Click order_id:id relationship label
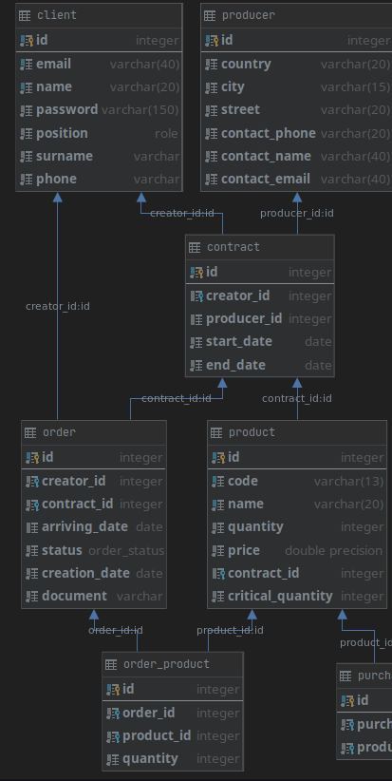The image size is (392, 781). coord(116,631)
